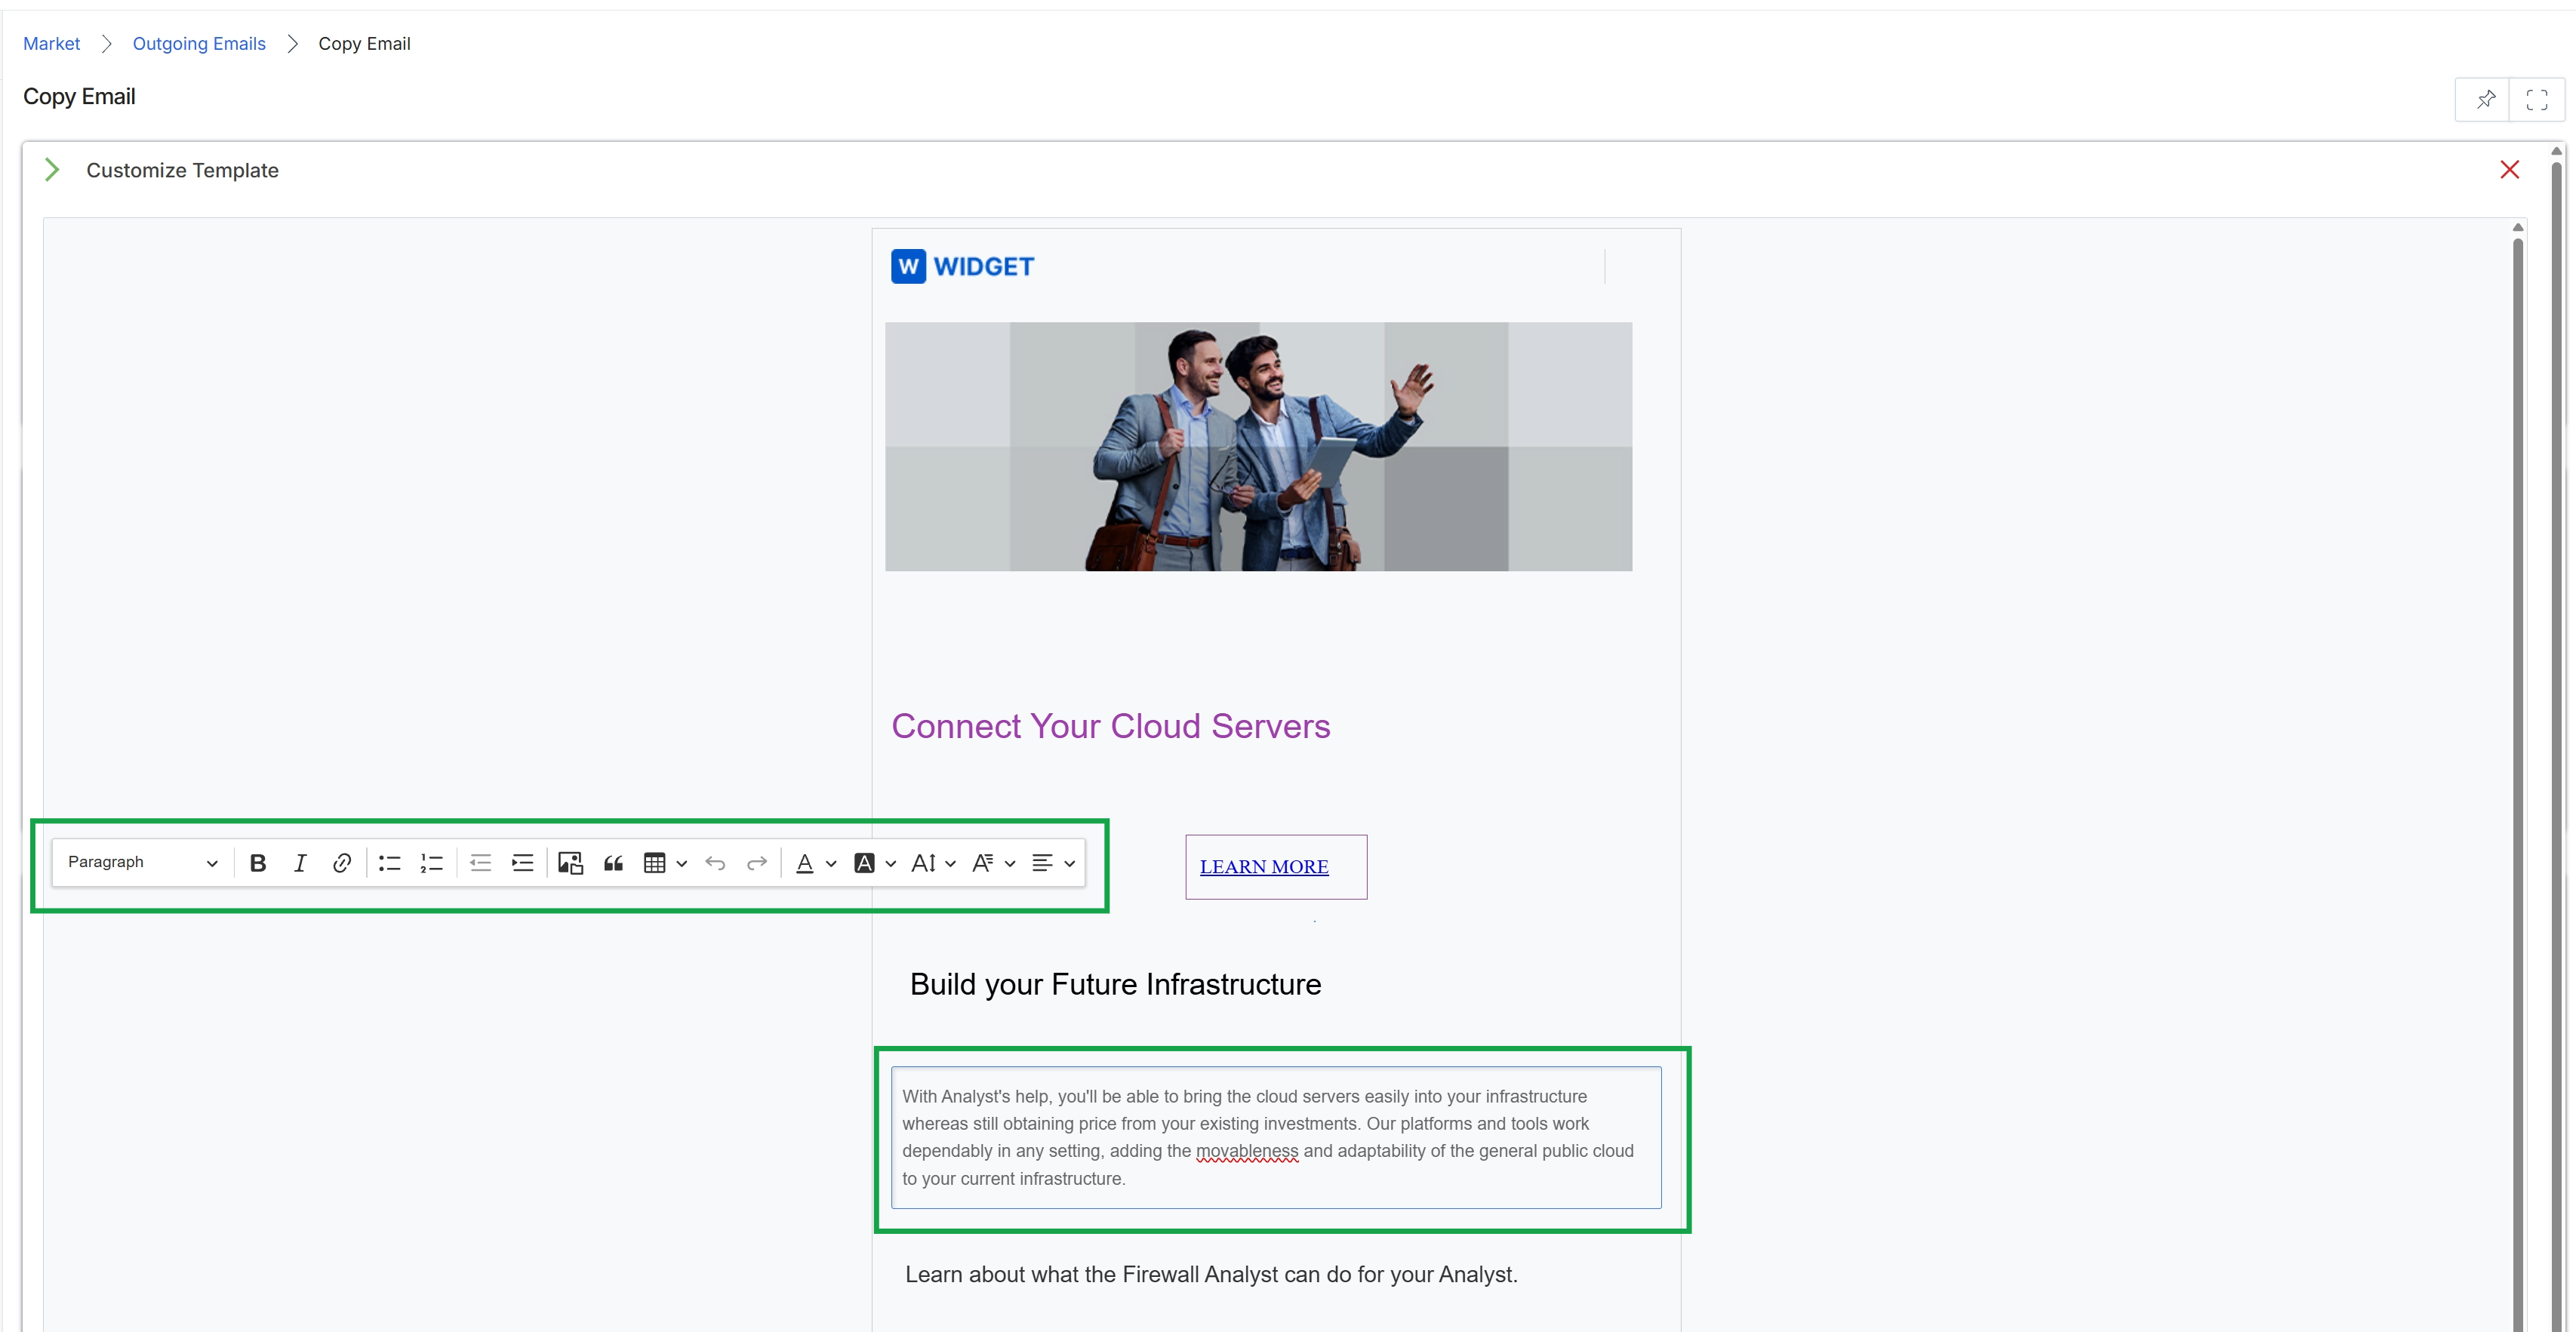
Task: Open the background color dropdown arrow
Action: tap(891, 864)
